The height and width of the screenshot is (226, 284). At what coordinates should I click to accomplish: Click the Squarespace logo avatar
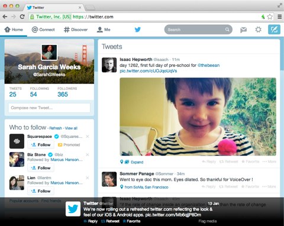pos(17,141)
